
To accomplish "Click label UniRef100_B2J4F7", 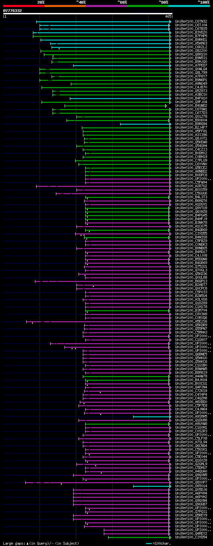I will point(191,128).
